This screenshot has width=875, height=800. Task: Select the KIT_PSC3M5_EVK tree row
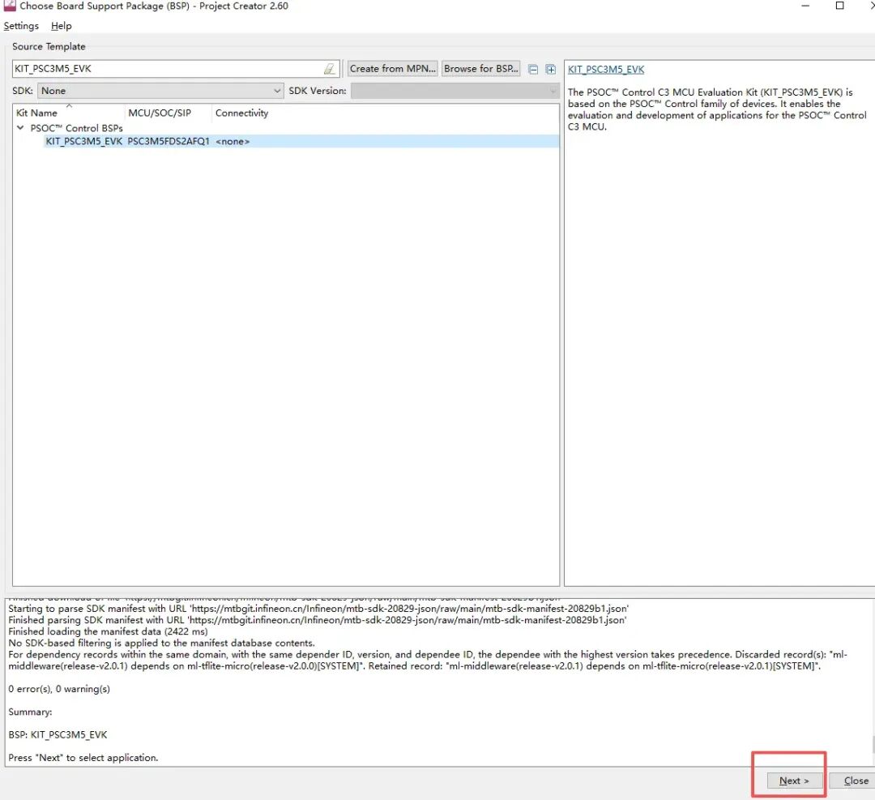point(301,141)
